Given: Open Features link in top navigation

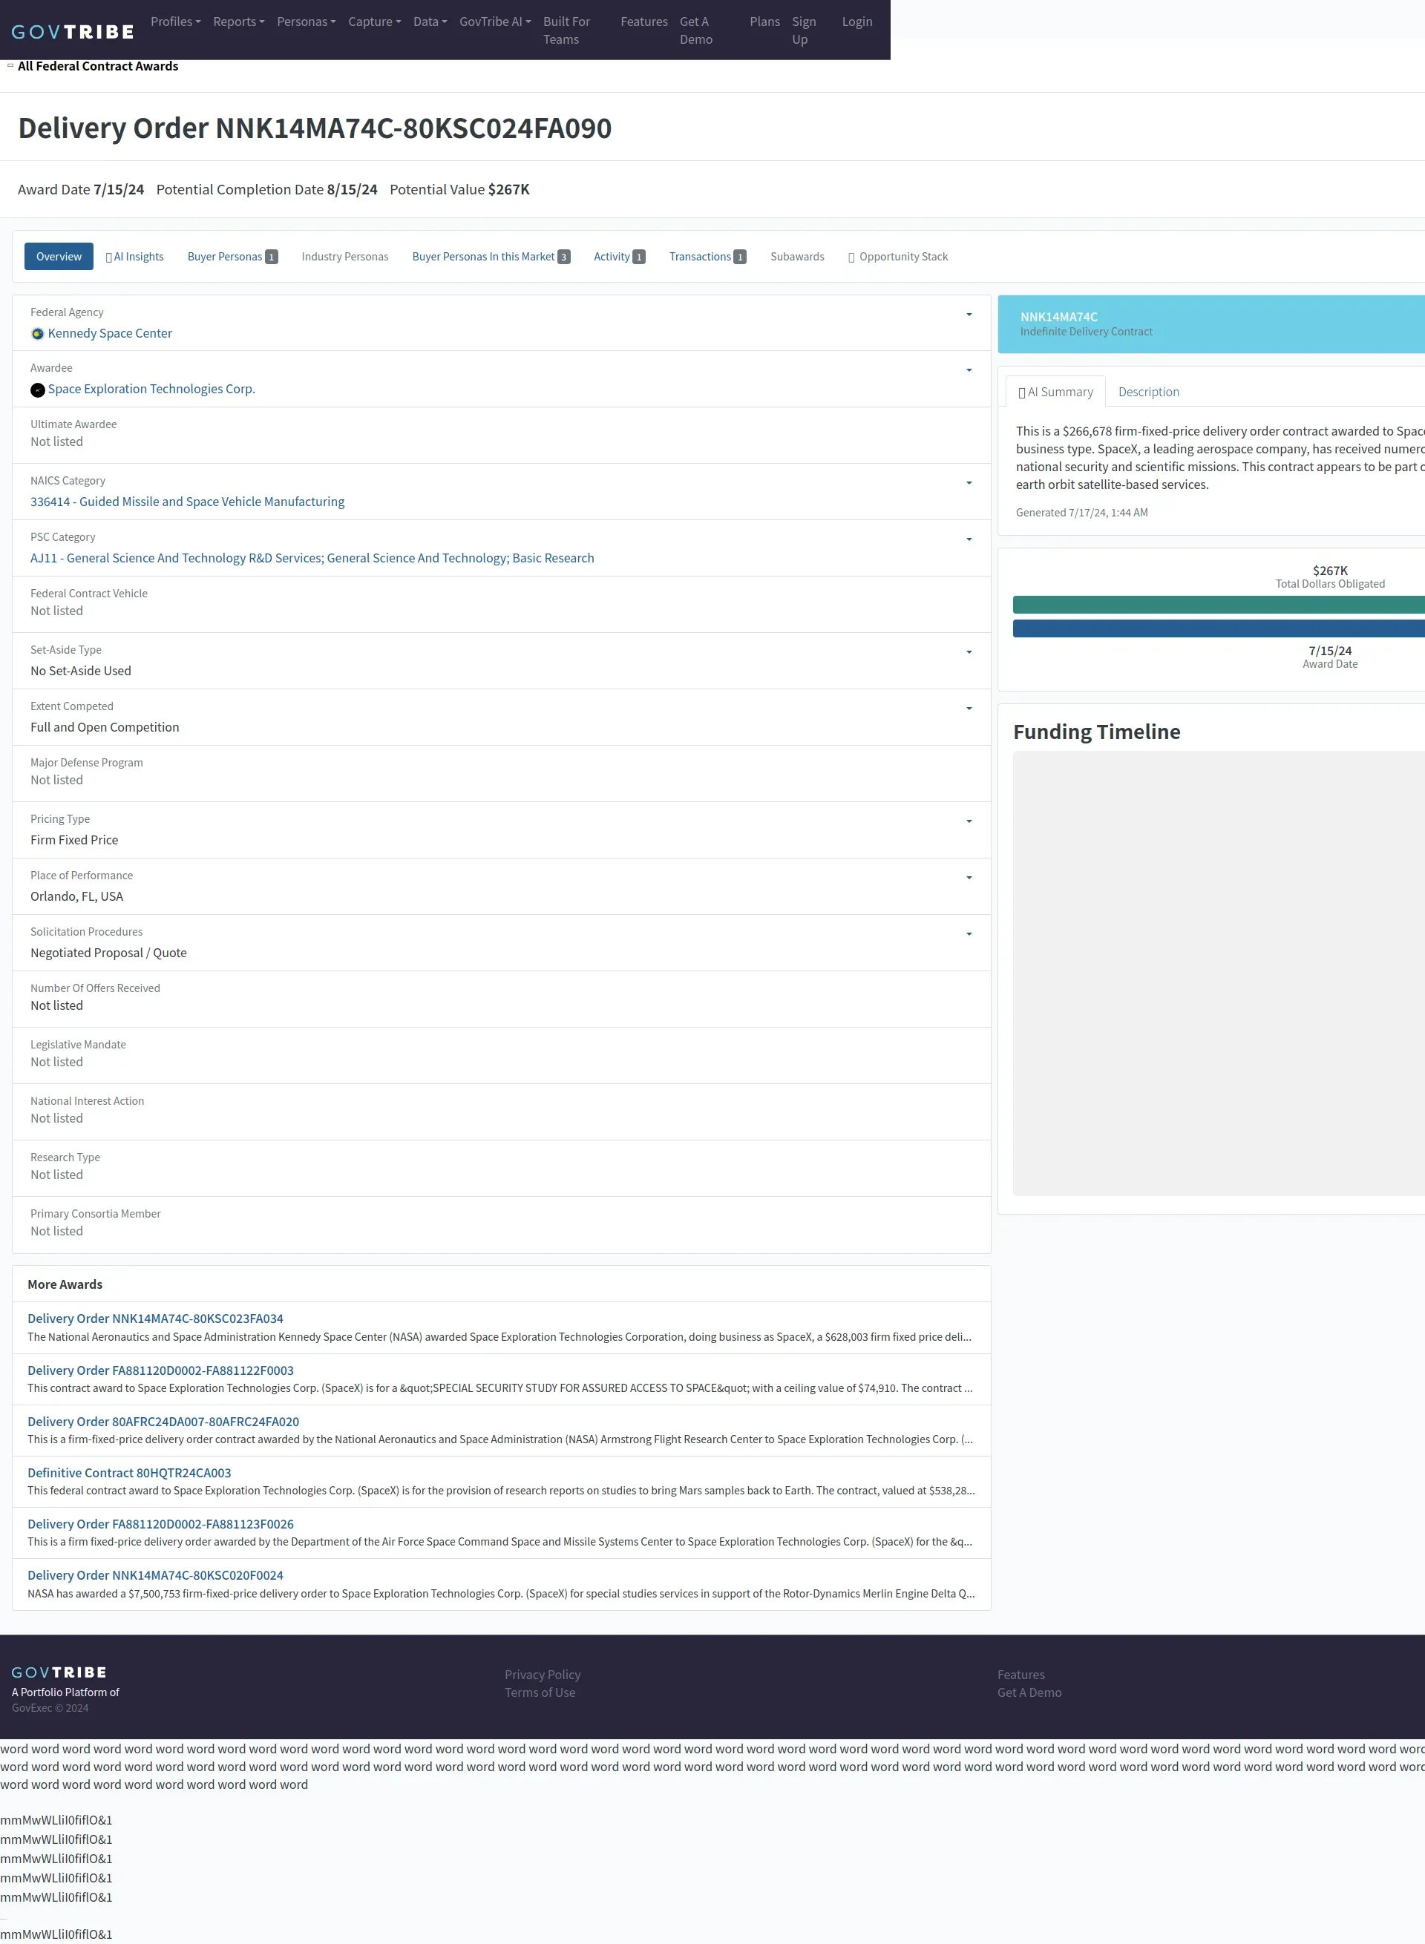Looking at the screenshot, I should (x=643, y=22).
